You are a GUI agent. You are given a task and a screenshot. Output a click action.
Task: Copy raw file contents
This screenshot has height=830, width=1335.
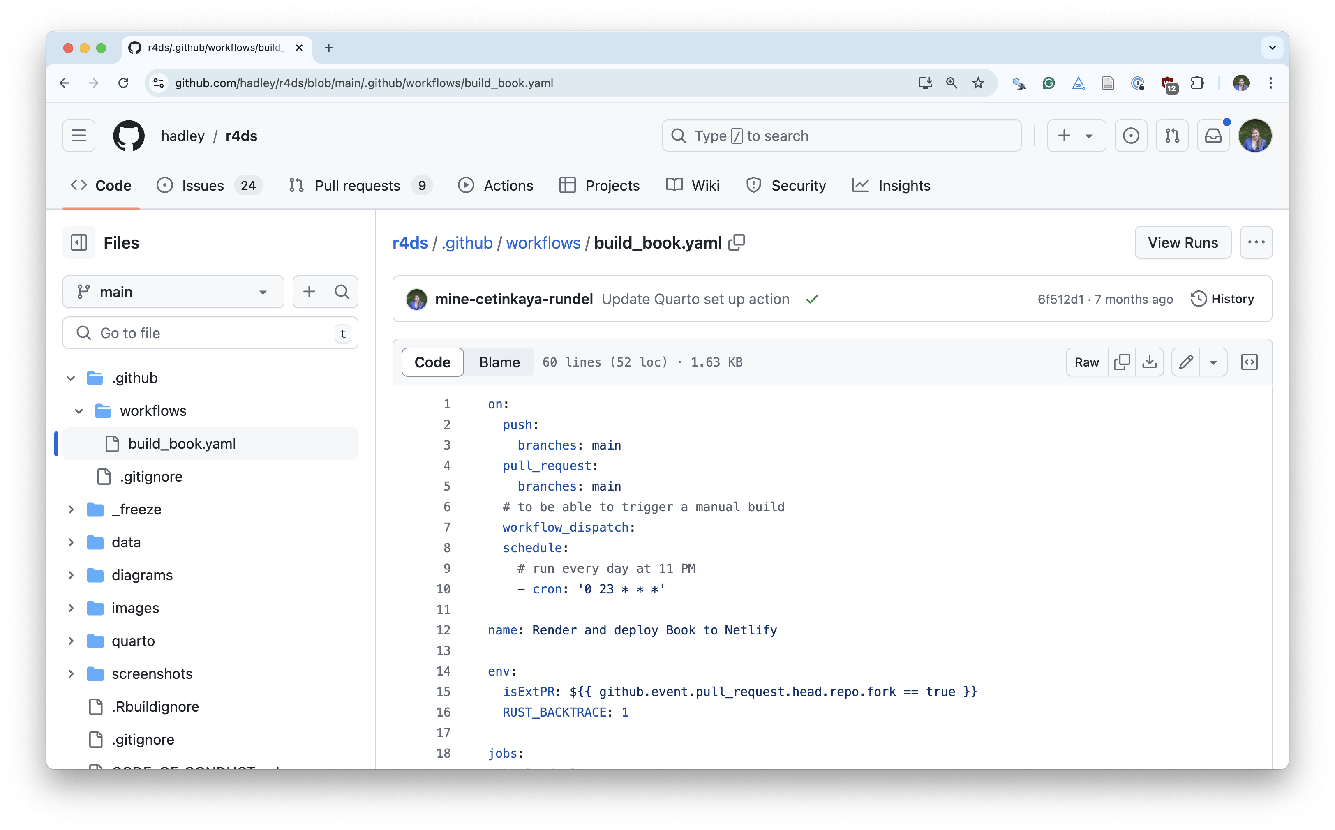[1123, 362]
